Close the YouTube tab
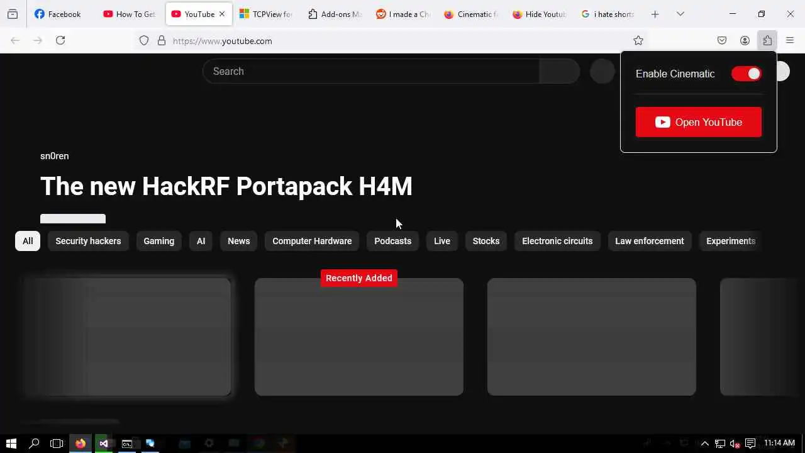Viewport: 805px width, 453px height. (x=221, y=14)
